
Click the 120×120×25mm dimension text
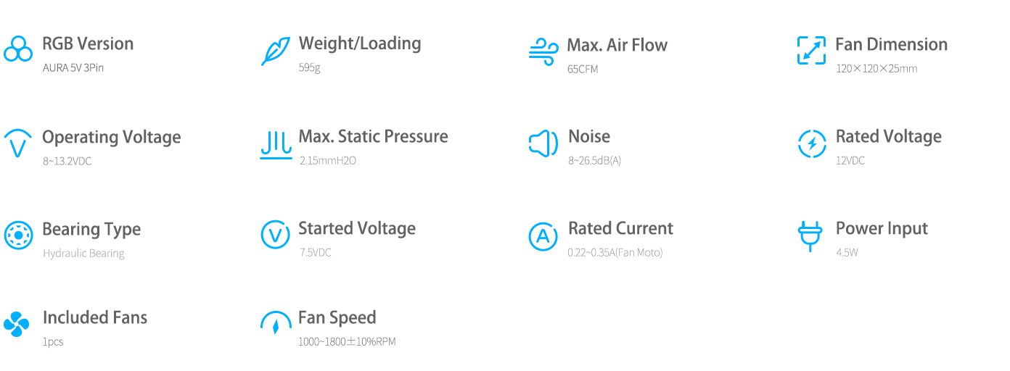point(876,69)
